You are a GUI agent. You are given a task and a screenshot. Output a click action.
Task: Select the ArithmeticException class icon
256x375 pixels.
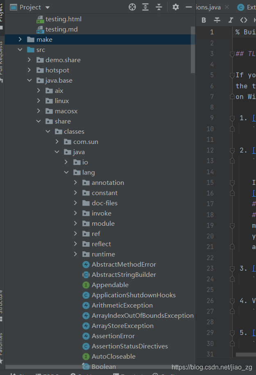coord(86,305)
